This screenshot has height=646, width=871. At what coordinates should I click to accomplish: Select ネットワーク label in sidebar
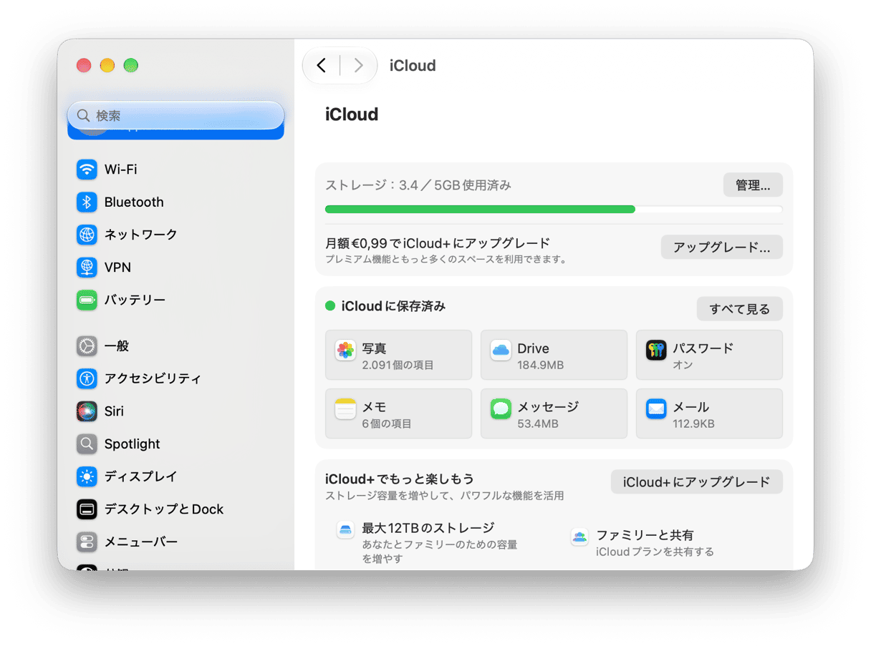[x=141, y=235]
